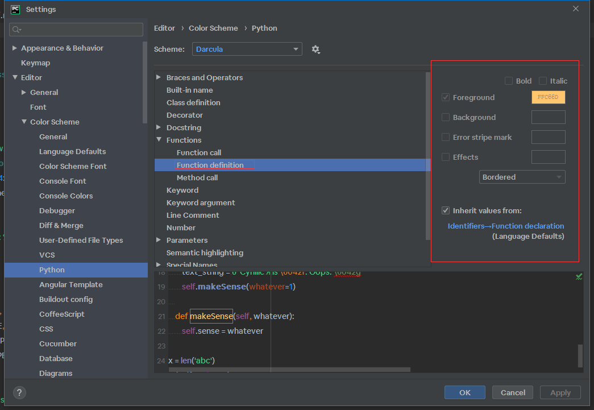
Task: Click the Error stripe mark color box
Action: (x=548, y=137)
